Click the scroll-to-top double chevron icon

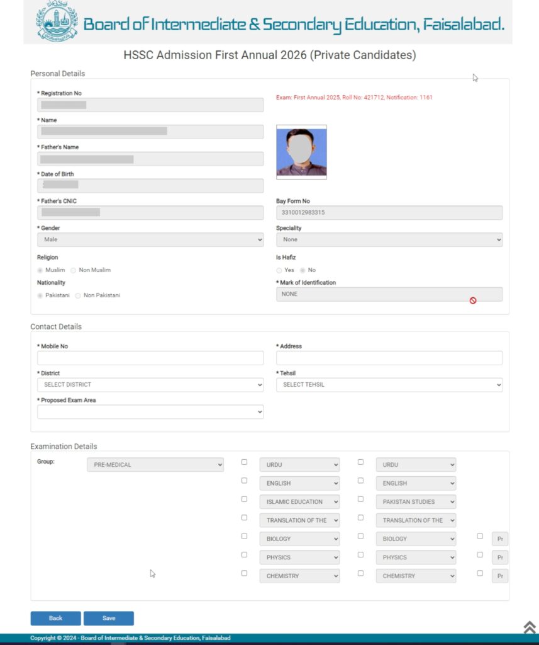point(530,627)
